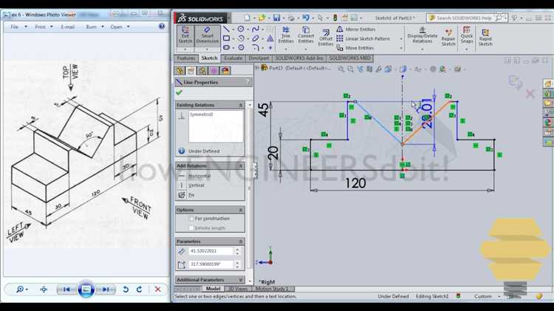Open the FeatureManager design tree tab

(179, 70)
